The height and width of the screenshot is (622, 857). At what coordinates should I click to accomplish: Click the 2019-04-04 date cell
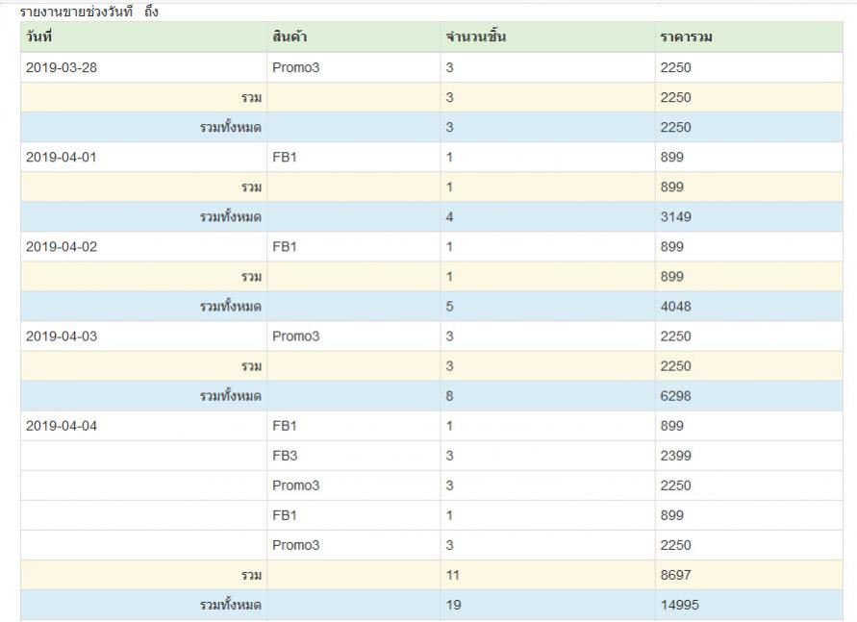(x=62, y=426)
